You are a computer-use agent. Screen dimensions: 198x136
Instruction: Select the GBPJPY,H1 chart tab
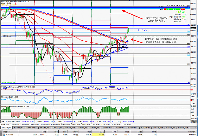click(83, 128)
